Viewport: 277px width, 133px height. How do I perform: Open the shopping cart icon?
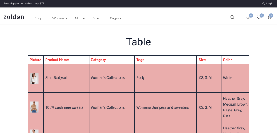(x=269, y=17)
